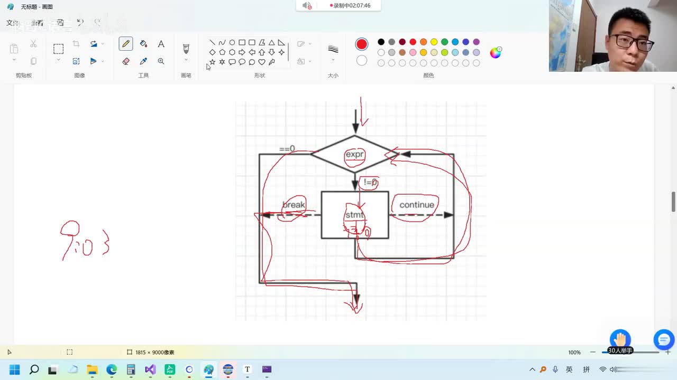The image size is (677, 380).
Task: Click the zoom out minus button
Action: [592, 352]
